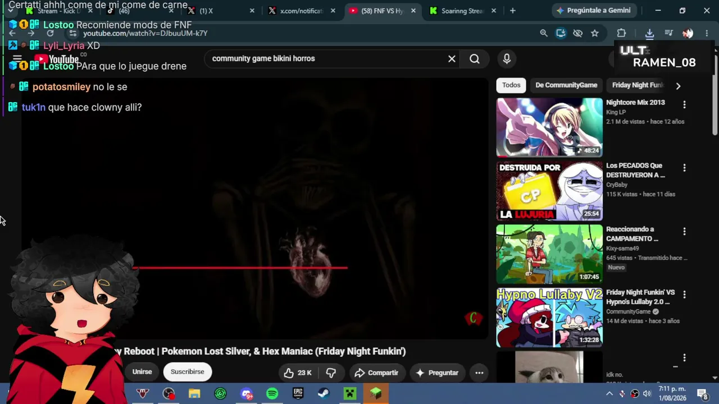Open Windows notification center
This screenshot has height=404, width=719.
coord(702,394)
